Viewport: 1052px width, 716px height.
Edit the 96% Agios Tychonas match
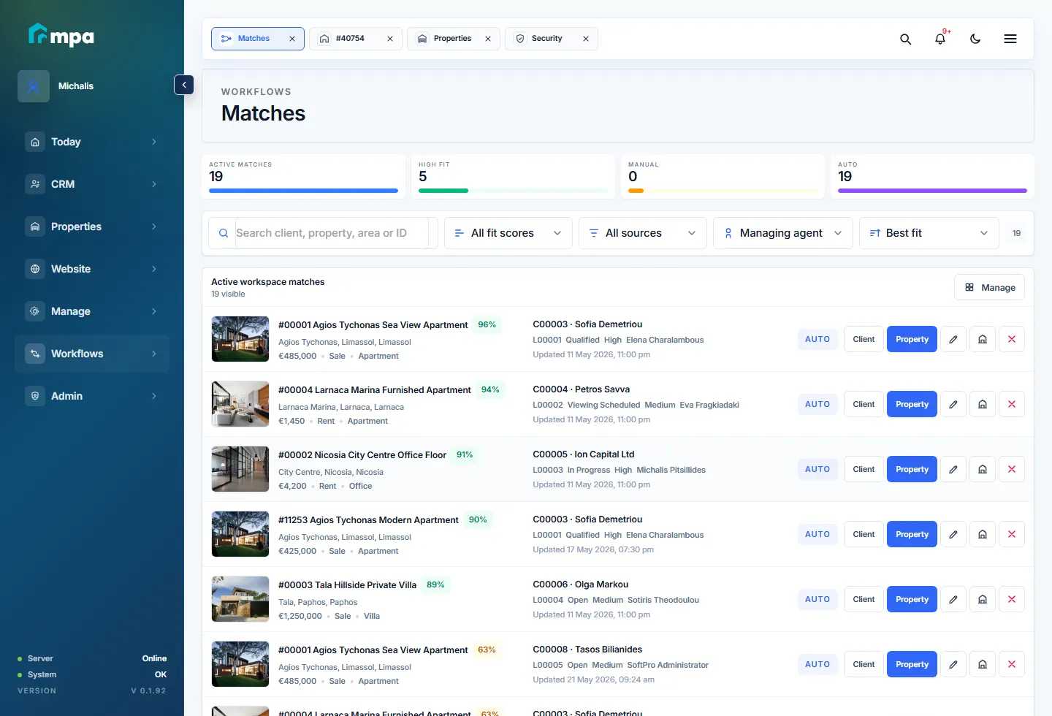point(953,339)
